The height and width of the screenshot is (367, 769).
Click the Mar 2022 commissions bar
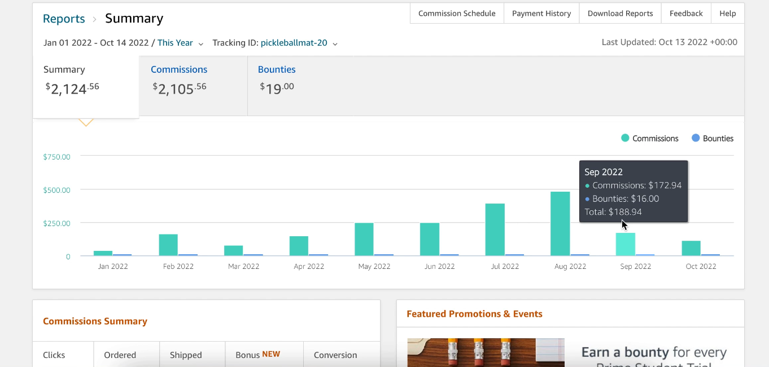click(x=234, y=251)
